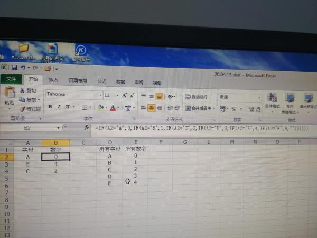Click the Decrease Decimal icon

click(x=258, y=109)
